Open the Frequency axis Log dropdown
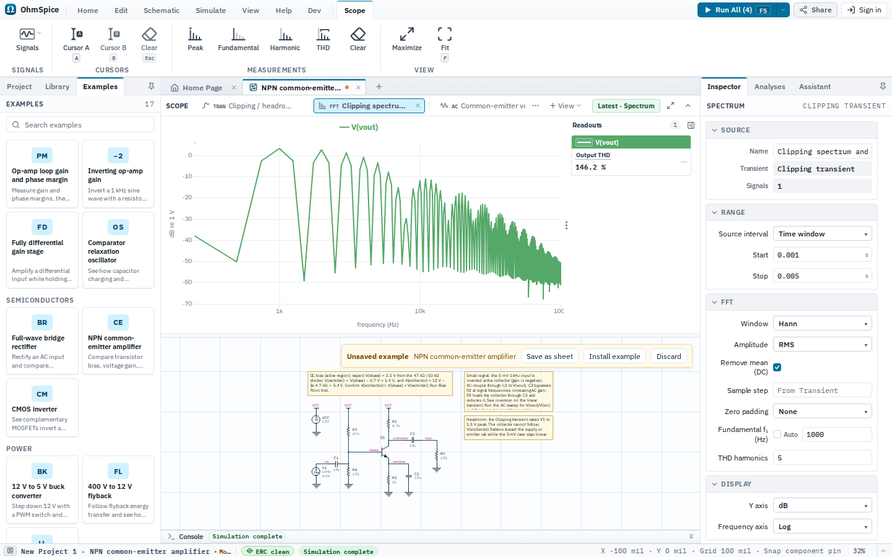The height and width of the screenshot is (557, 892). coord(823,527)
